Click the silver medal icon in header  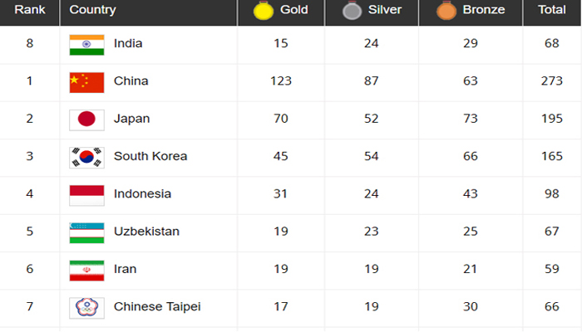352,10
